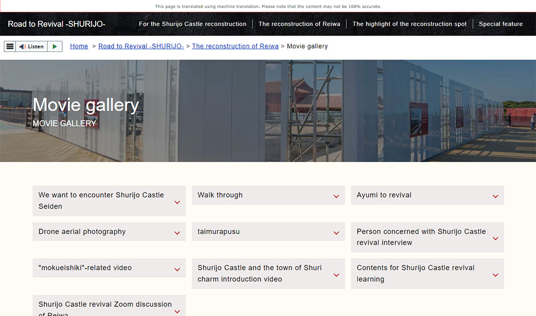The height and width of the screenshot is (316, 536).
Task: Open Person concerned with Shurijo interview section
Action: tap(495, 238)
